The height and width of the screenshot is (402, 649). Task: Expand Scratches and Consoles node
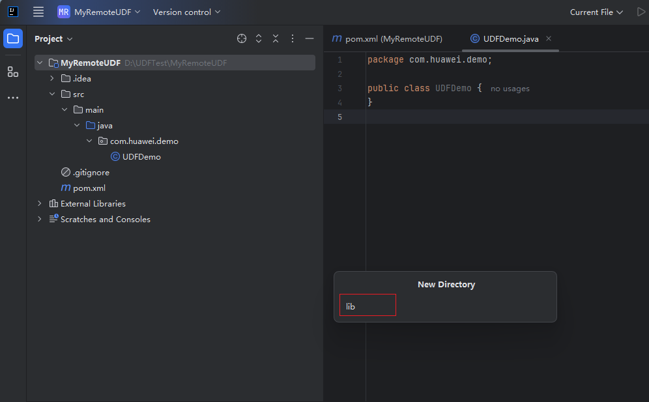[x=40, y=219]
